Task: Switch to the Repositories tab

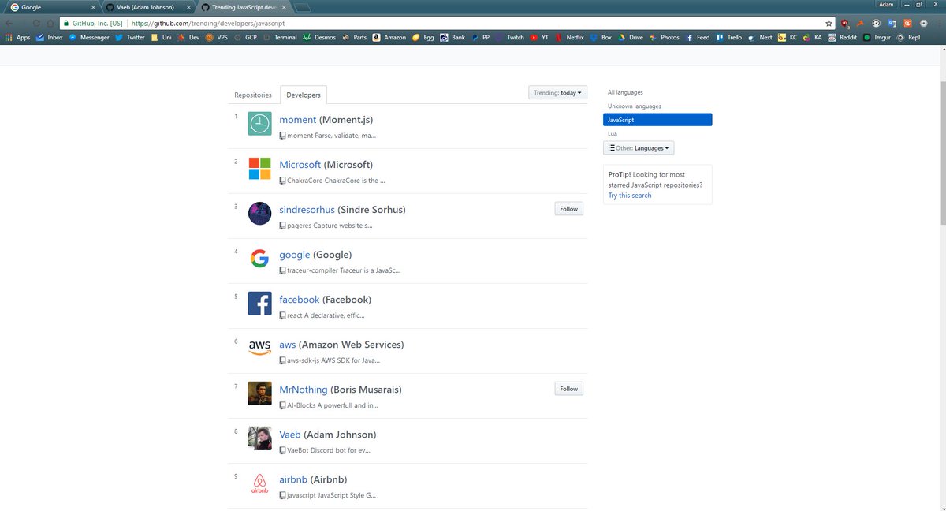Action: pos(253,94)
